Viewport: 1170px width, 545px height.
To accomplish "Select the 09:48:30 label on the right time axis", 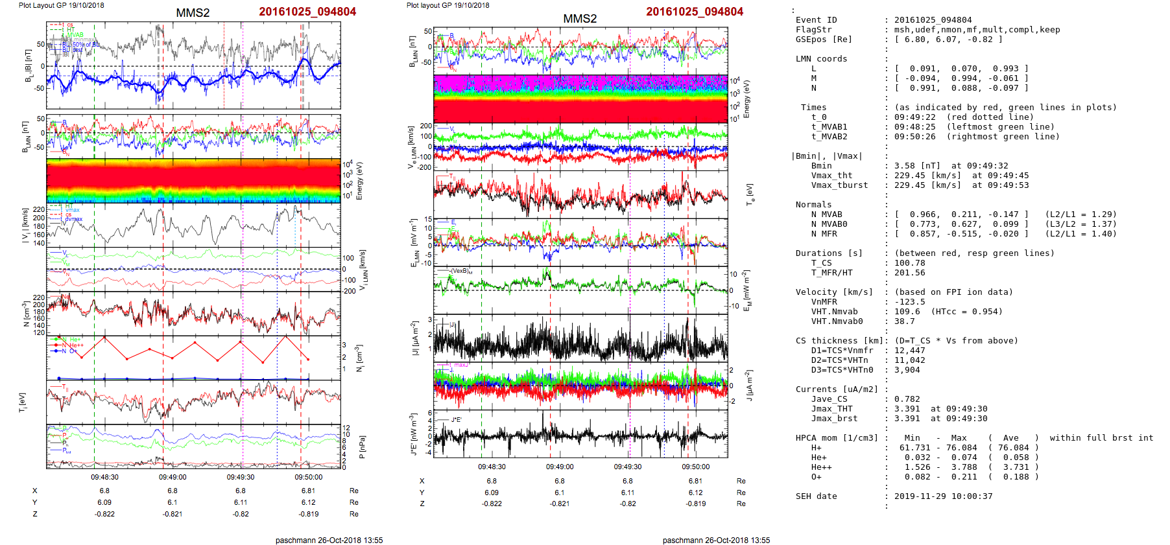I will (492, 467).
